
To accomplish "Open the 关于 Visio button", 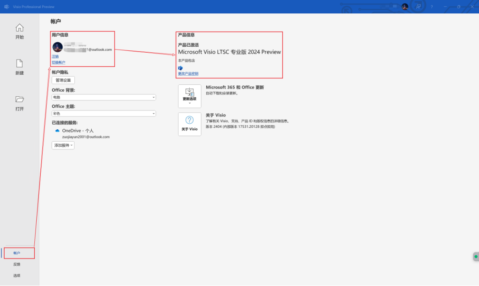I will 190,124.
